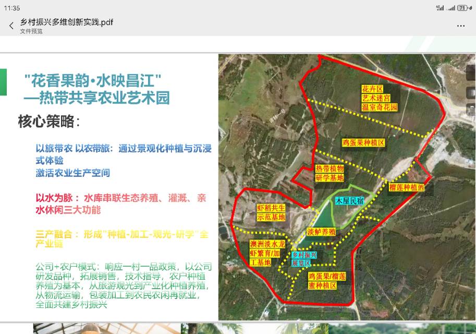Tap the back arrow in header

[11, 26]
